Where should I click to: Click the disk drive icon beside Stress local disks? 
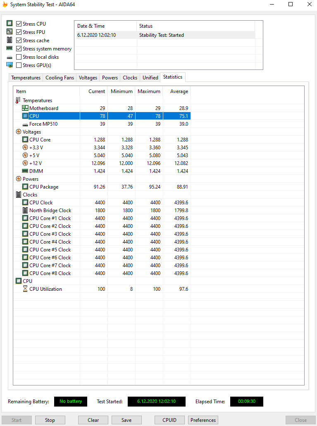click(x=10, y=57)
